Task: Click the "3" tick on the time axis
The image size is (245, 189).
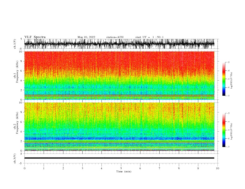Action: pos(82,168)
